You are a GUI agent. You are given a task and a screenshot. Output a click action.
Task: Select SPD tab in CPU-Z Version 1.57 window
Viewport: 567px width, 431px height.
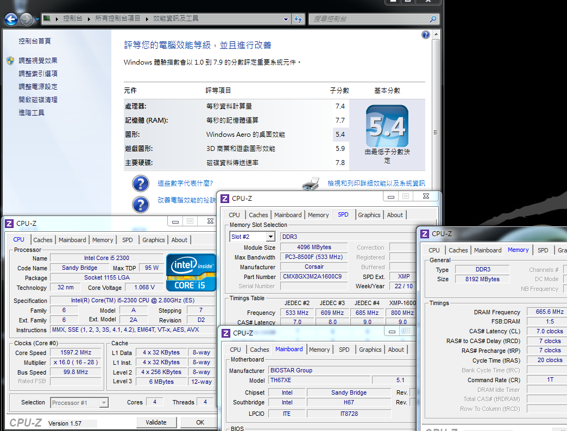[127, 240]
